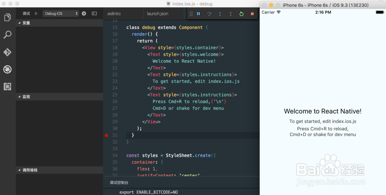Switch to the .eslintrc tab
Image resolution: width=386 pixels, height=195 pixels.
tap(114, 14)
